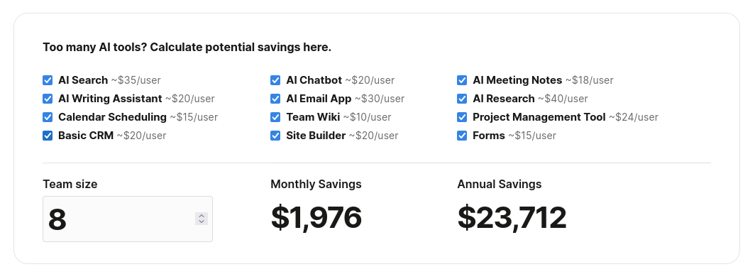The height and width of the screenshot is (279, 755).
Task: Uncheck the AI Chatbot checkbox
Action: [275, 80]
